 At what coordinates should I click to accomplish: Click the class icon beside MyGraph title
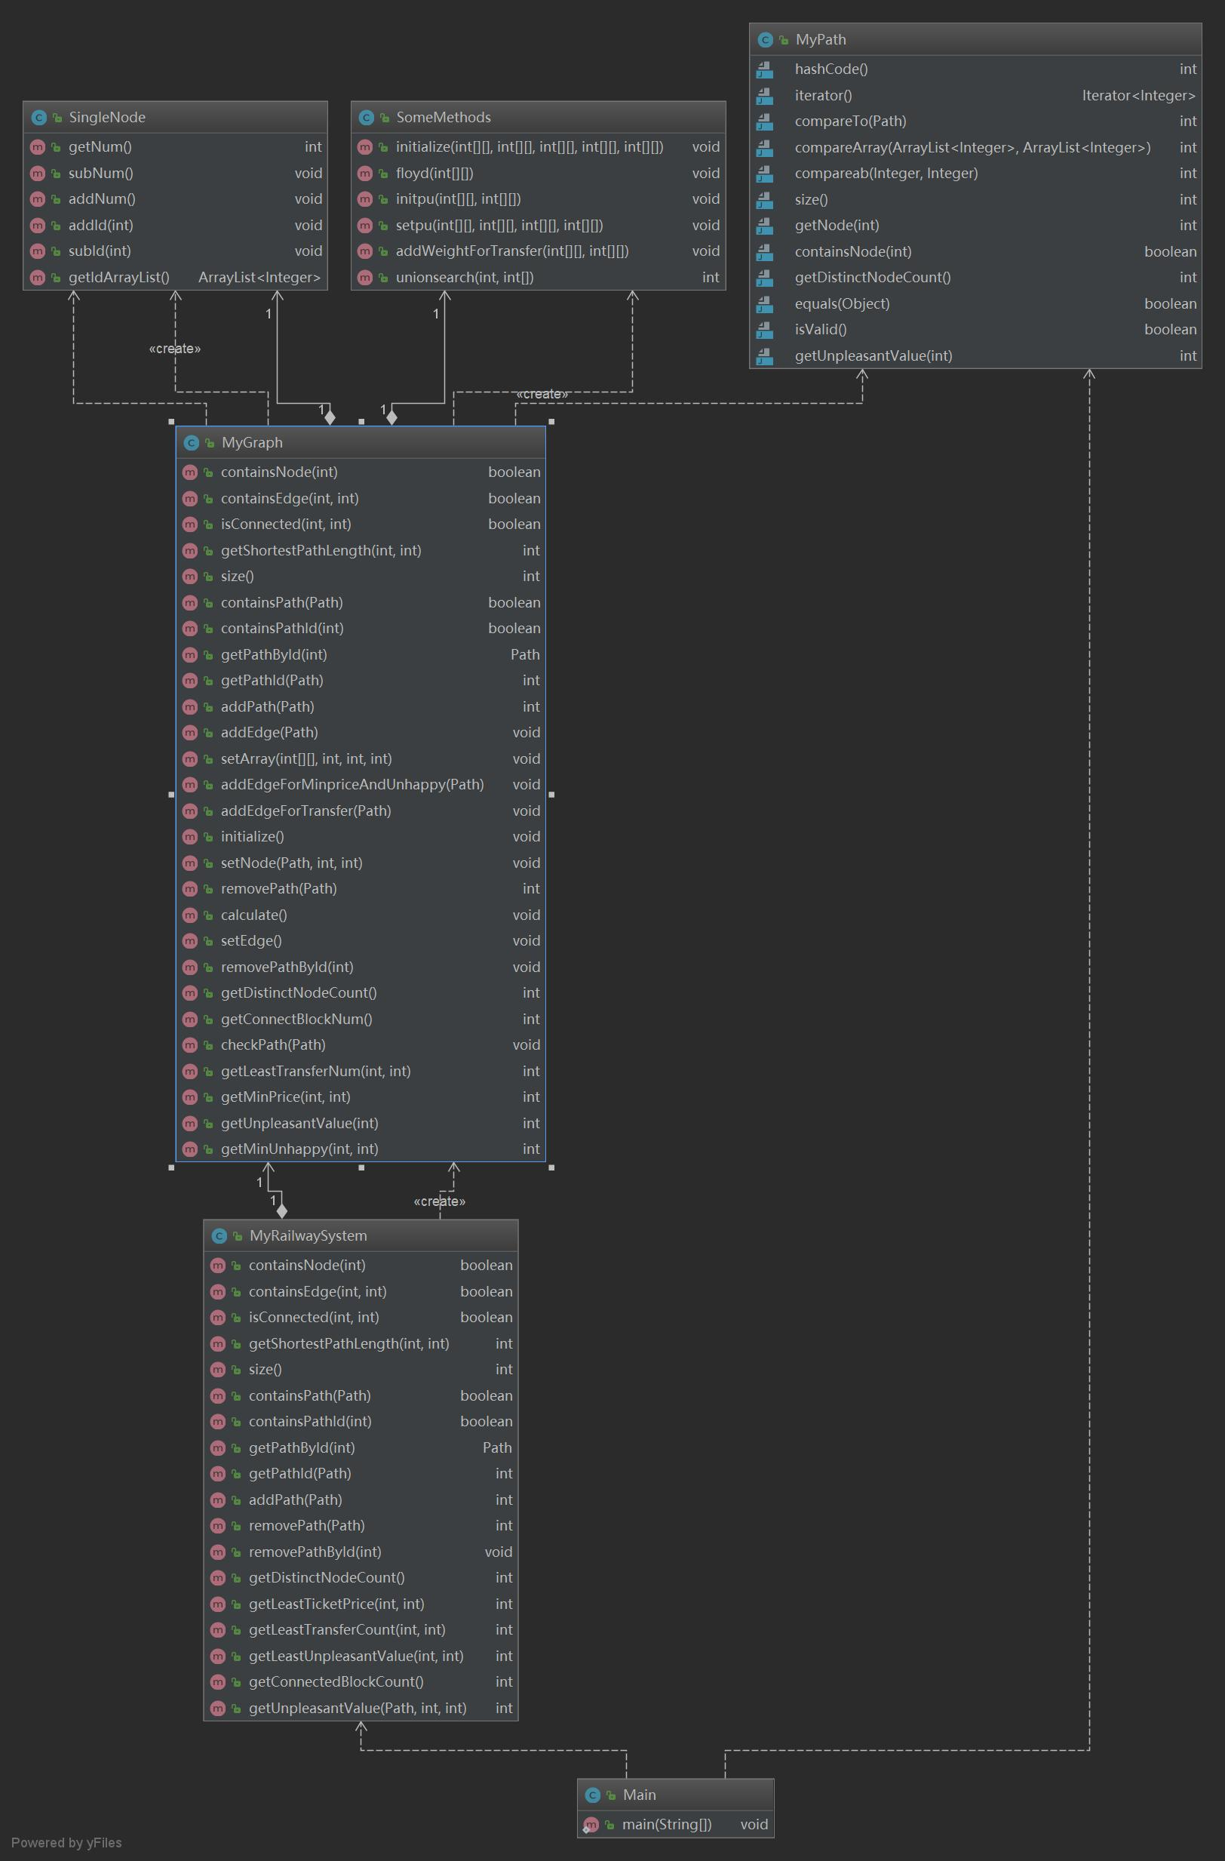(191, 442)
